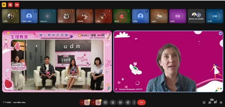Select the chunru lin participant tile
The width and height of the screenshot is (225, 107).
(48, 16)
